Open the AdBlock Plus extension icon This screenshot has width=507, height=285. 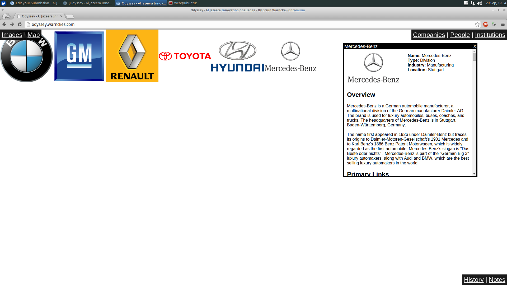486,24
